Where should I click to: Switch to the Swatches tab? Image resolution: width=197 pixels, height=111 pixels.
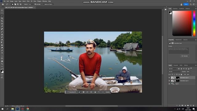click(x=175, y=9)
